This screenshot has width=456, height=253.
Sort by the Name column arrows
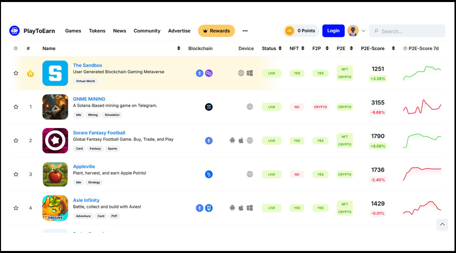click(179, 49)
